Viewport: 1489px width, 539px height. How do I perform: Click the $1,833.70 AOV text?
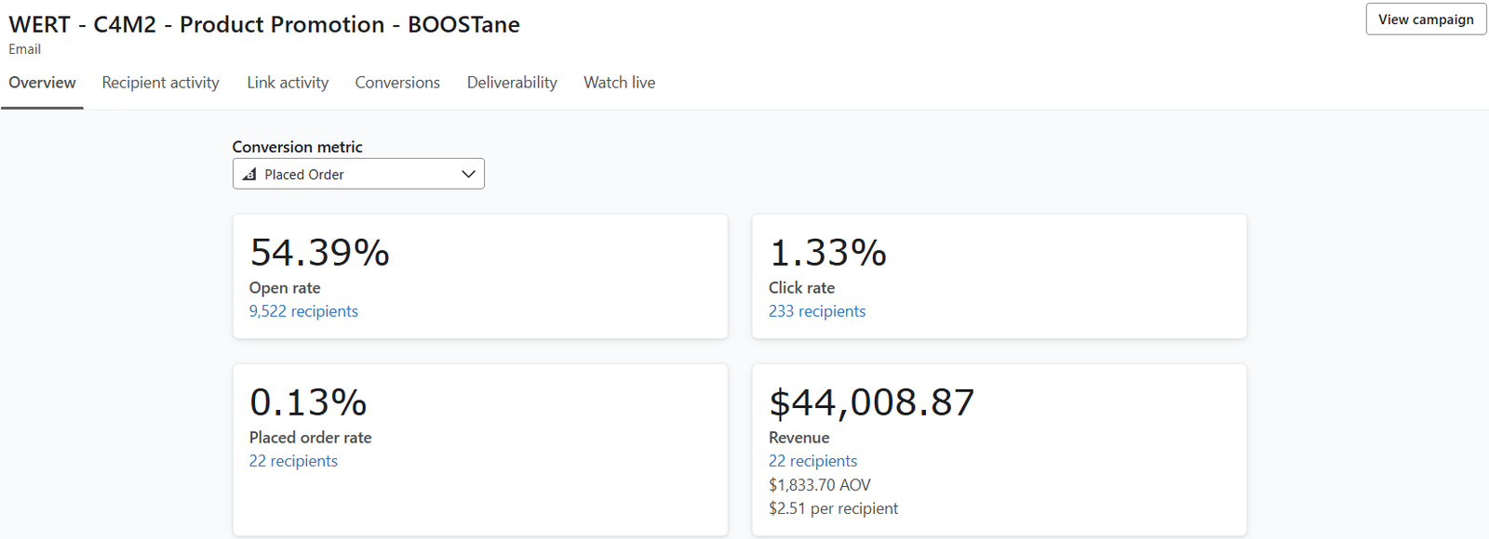(820, 485)
